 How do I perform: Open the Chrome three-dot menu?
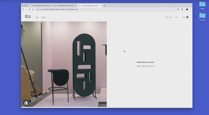(x=190, y=9)
